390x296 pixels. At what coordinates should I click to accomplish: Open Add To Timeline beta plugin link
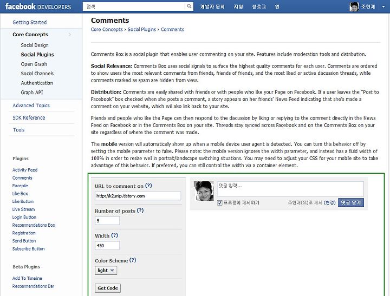pos(27,278)
